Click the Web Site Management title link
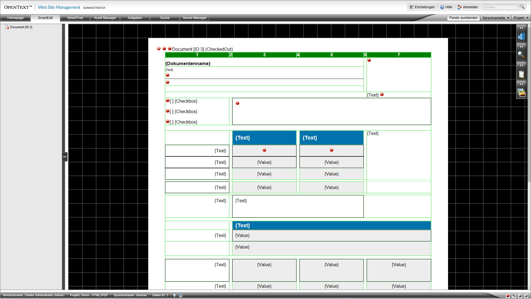 [x=59, y=7]
